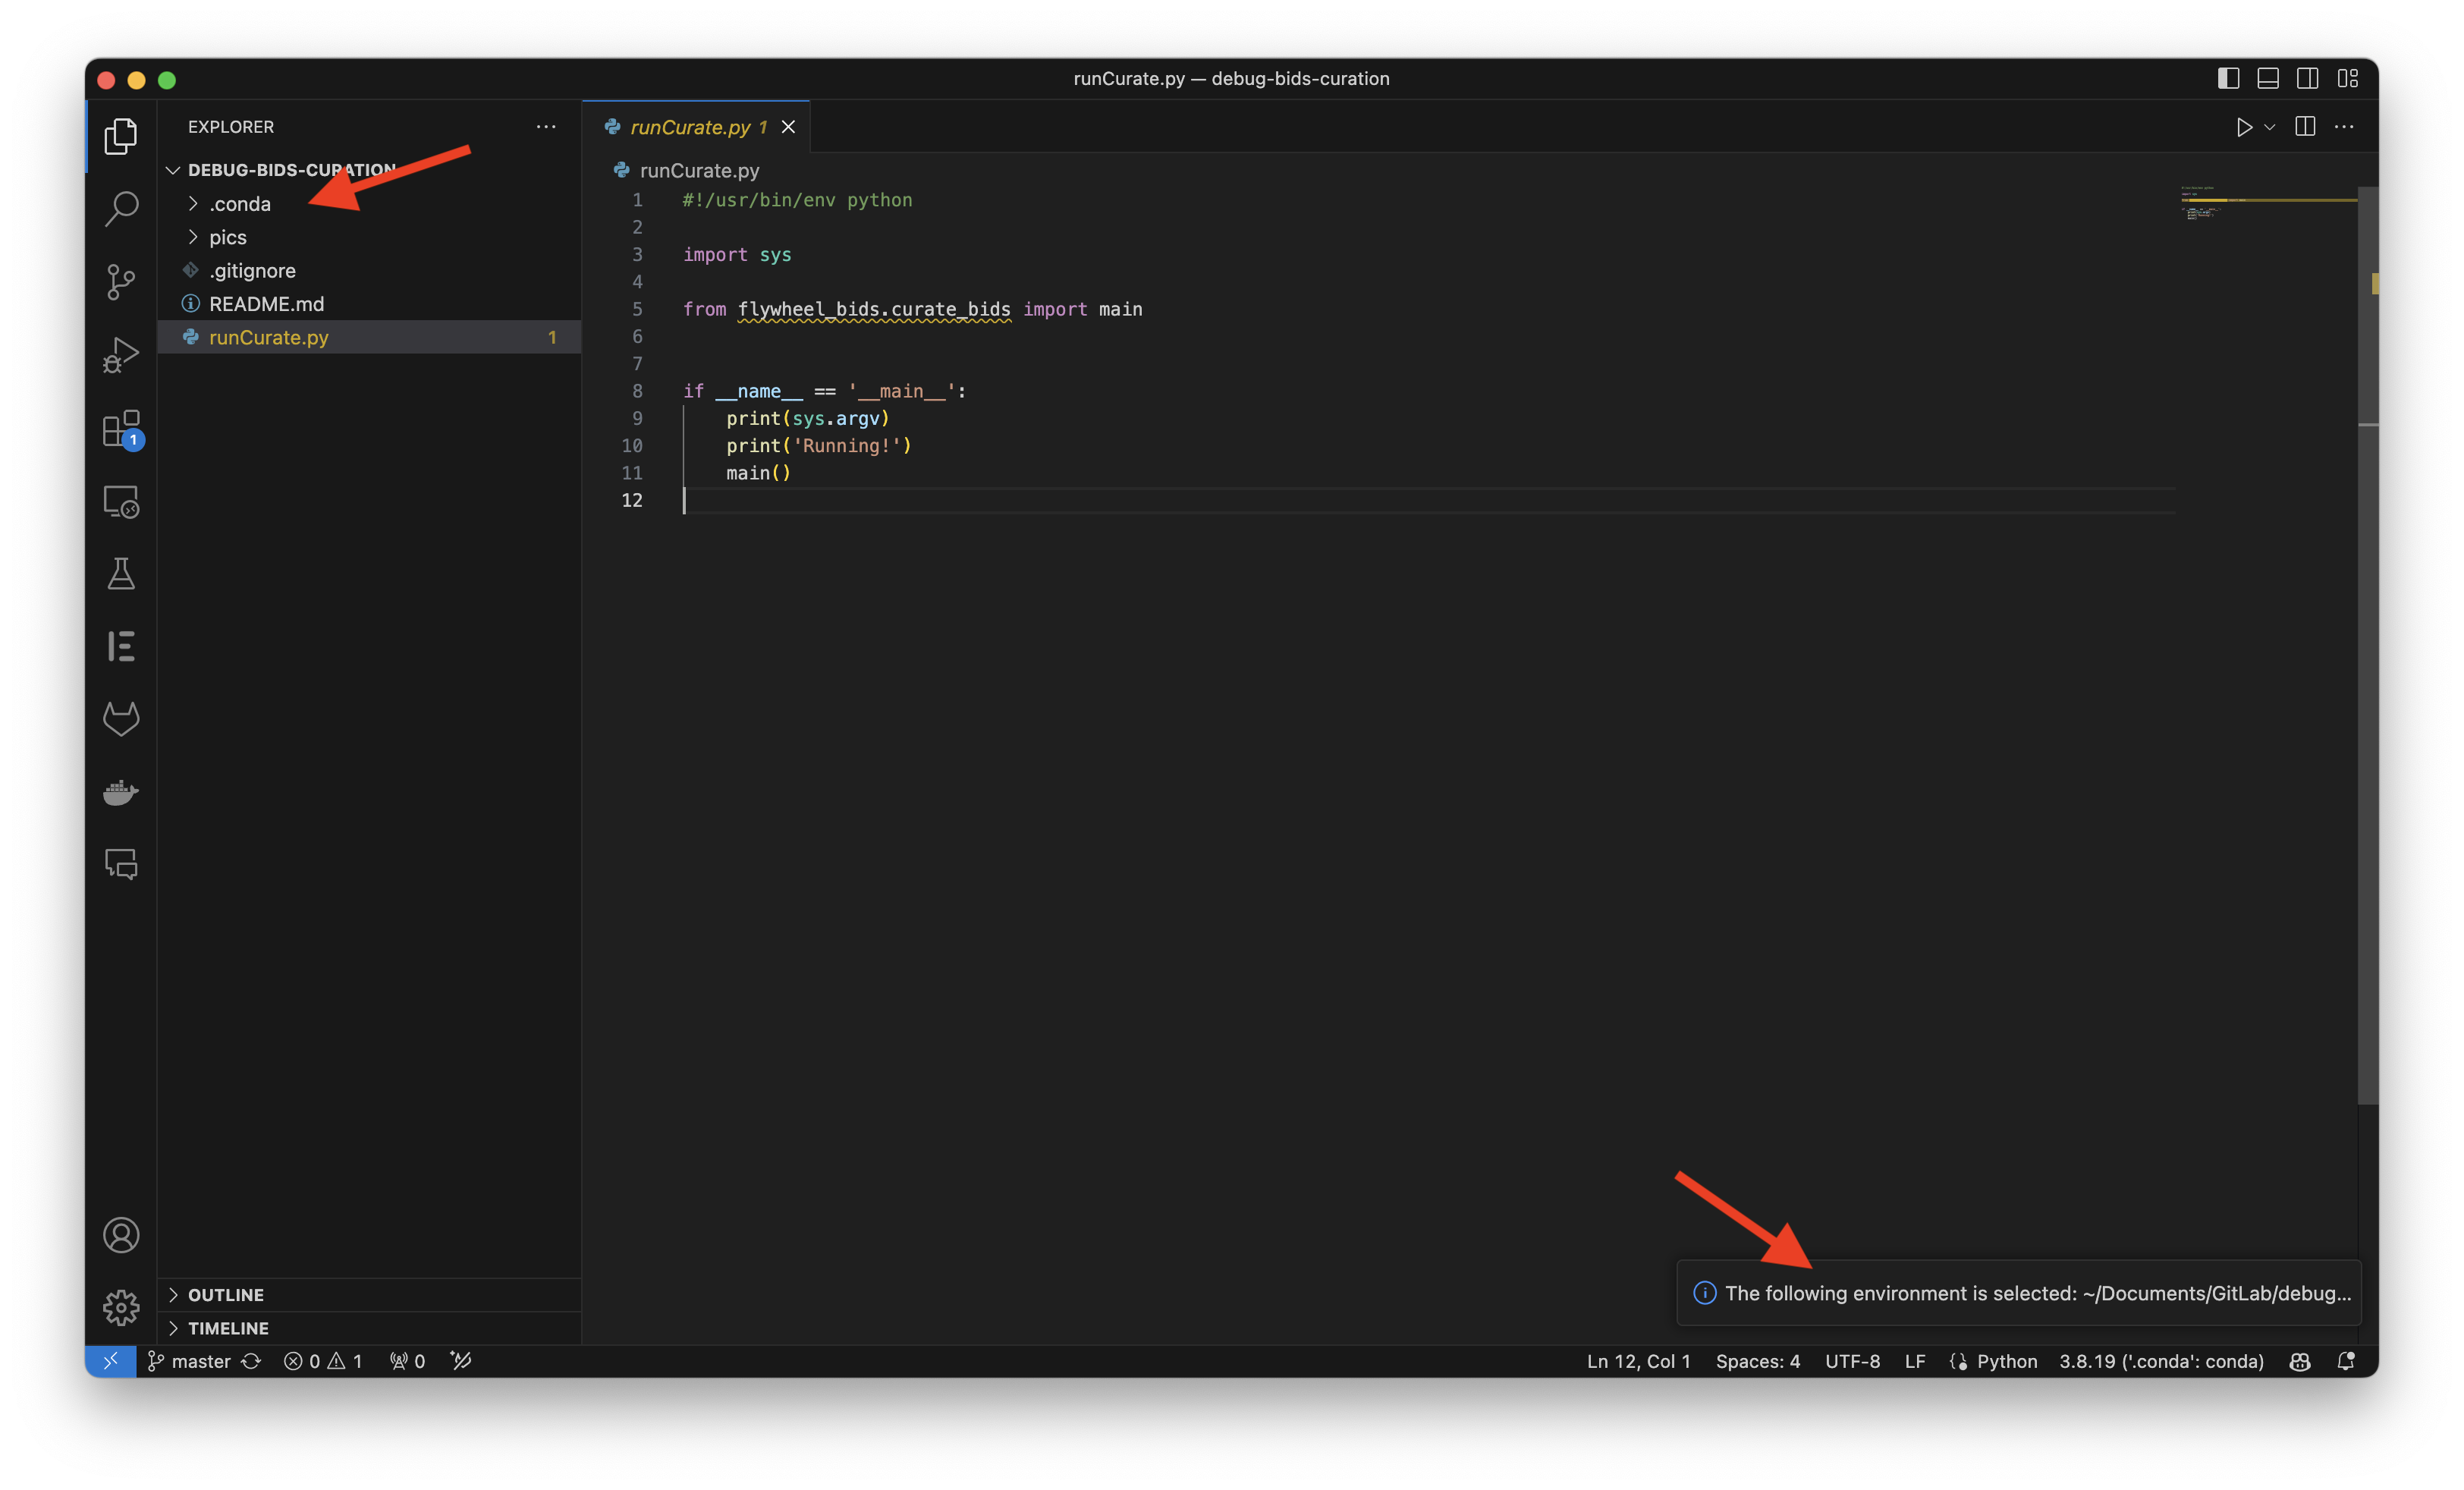Click Synchronize Changes icon in status bar
This screenshot has height=1490, width=2464.
pyautogui.click(x=251, y=1361)
